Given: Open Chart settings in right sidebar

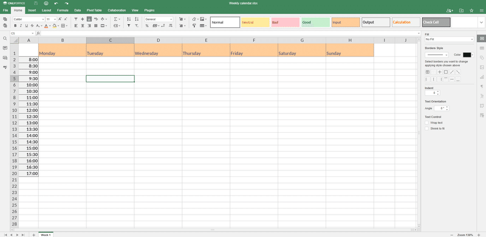Looking at the screenshot, I should (x=482, y=77).
